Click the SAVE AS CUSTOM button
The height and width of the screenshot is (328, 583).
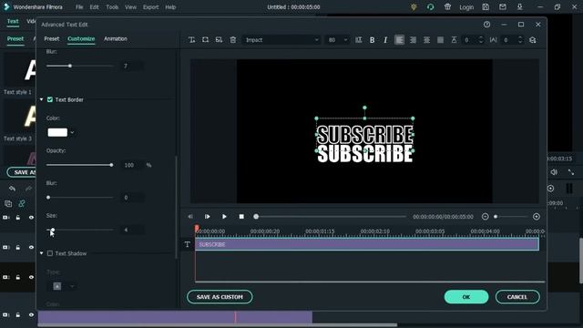tap(220, 297)
